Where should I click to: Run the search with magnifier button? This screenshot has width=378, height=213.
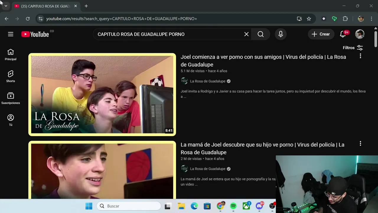[x=260, y=34]
